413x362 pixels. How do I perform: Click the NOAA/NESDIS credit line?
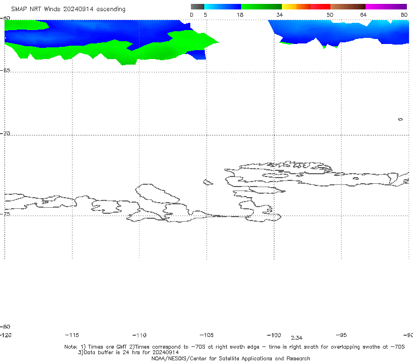(230, 358)
